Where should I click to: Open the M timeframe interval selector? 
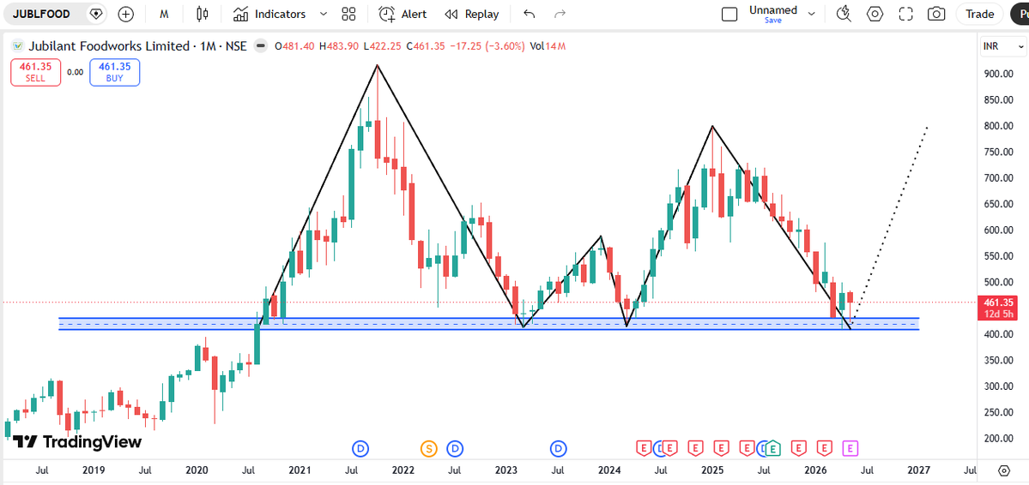[x=164, y=14]
